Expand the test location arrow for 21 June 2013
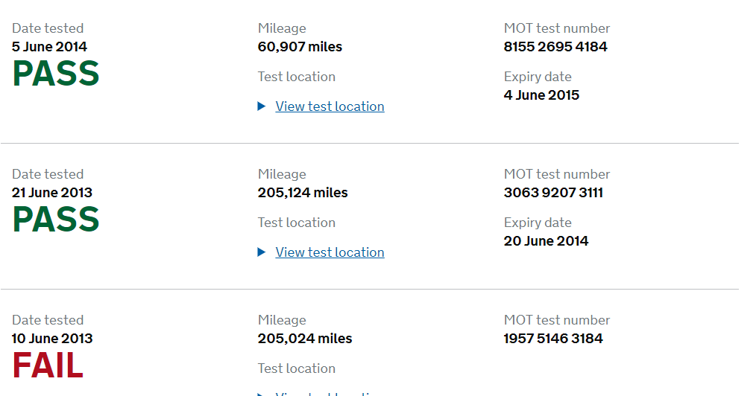This screenshot has height=396, width=756. pyautogui.click(x=262, y=252)
